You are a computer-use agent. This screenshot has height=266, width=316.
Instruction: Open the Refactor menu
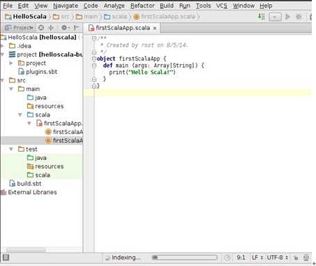tap(142, 6)
